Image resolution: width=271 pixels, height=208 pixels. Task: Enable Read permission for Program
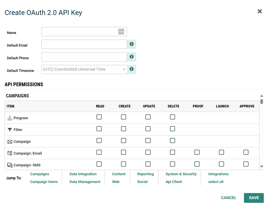[x=99, y=117]
